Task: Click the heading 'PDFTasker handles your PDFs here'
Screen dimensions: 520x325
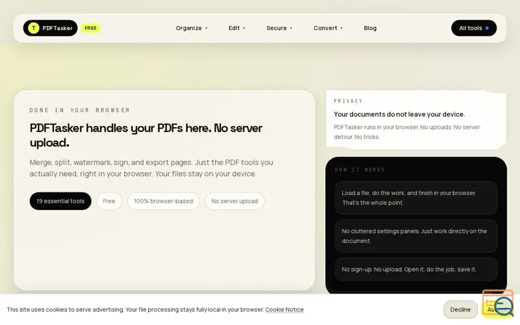Action: click(x=146, y=135)
